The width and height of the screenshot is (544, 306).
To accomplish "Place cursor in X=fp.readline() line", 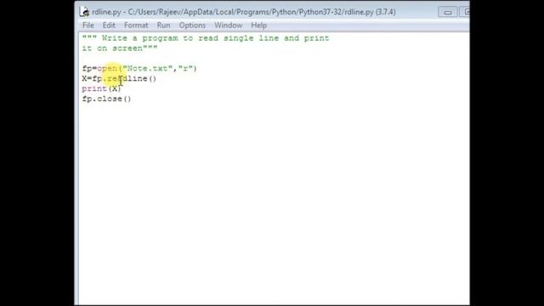I will [x=119, y=78].
